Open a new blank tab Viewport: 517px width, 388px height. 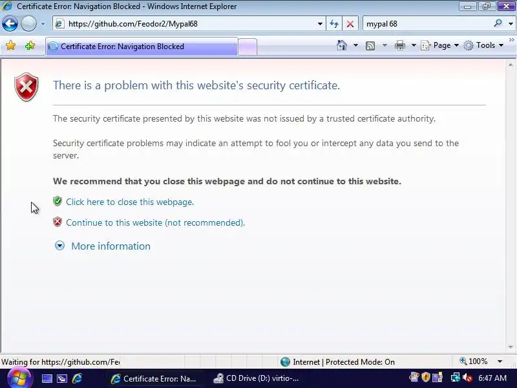(248, 47)
